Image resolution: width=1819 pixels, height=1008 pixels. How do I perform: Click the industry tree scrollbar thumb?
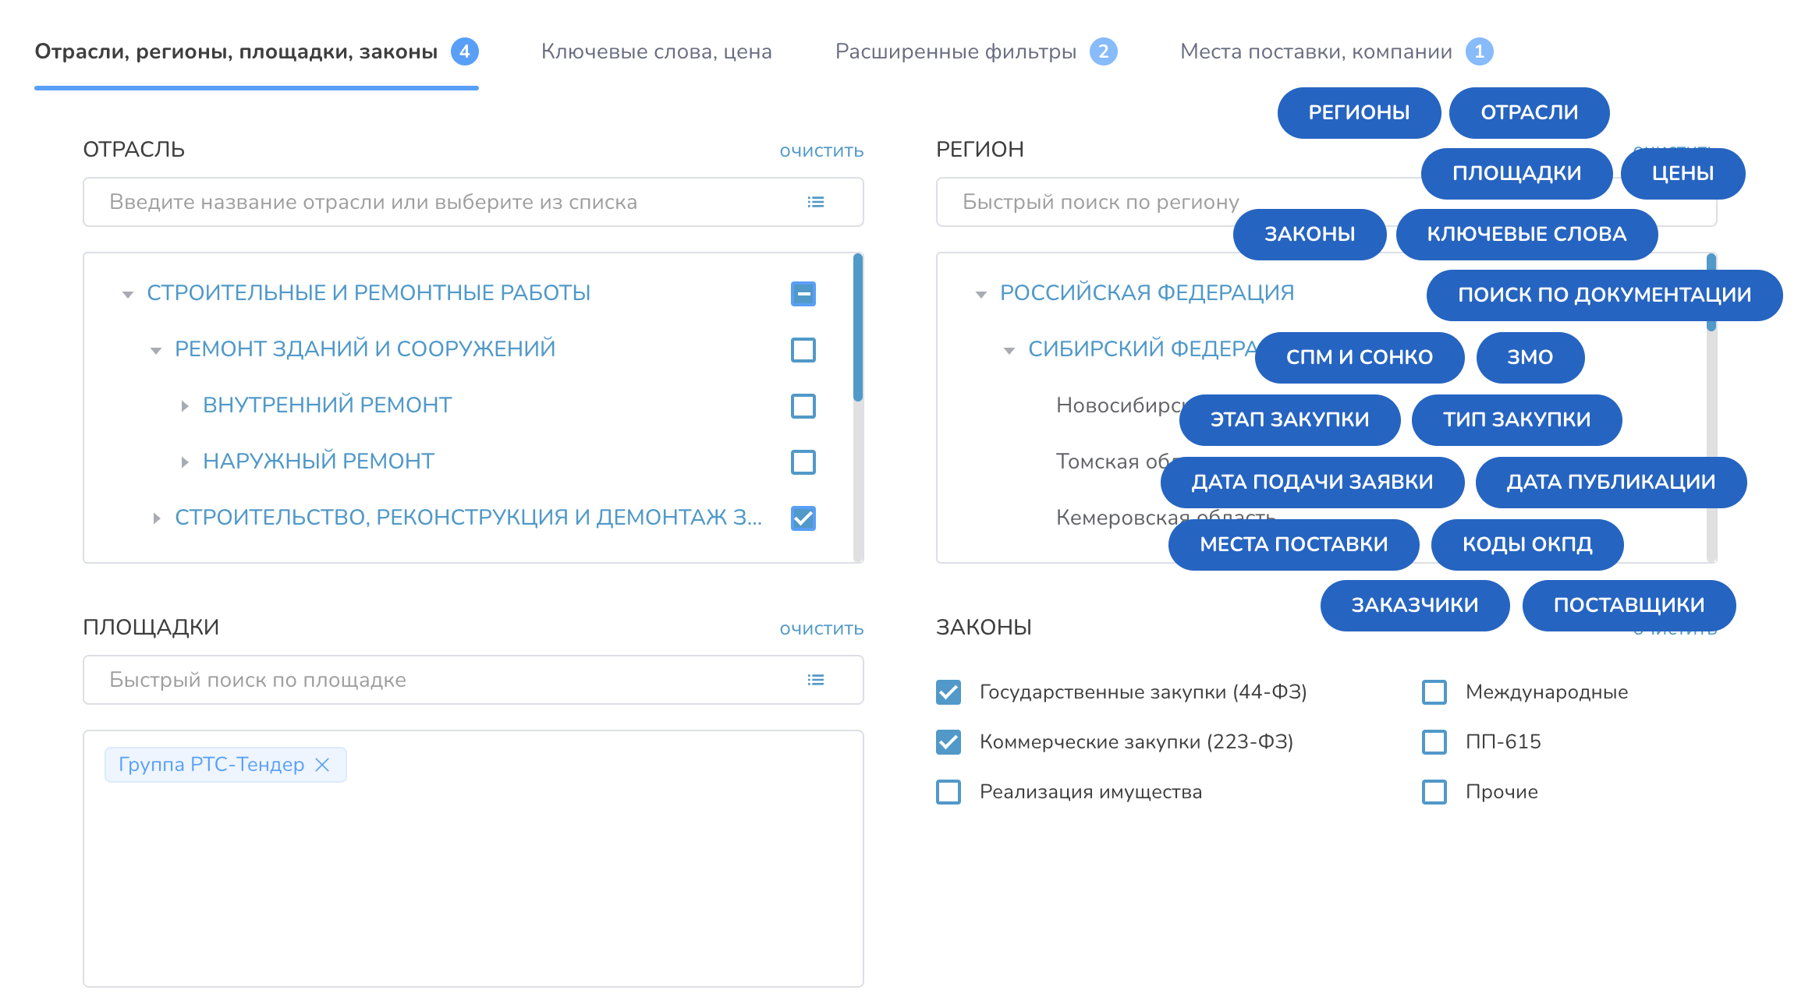pos(858,327)
